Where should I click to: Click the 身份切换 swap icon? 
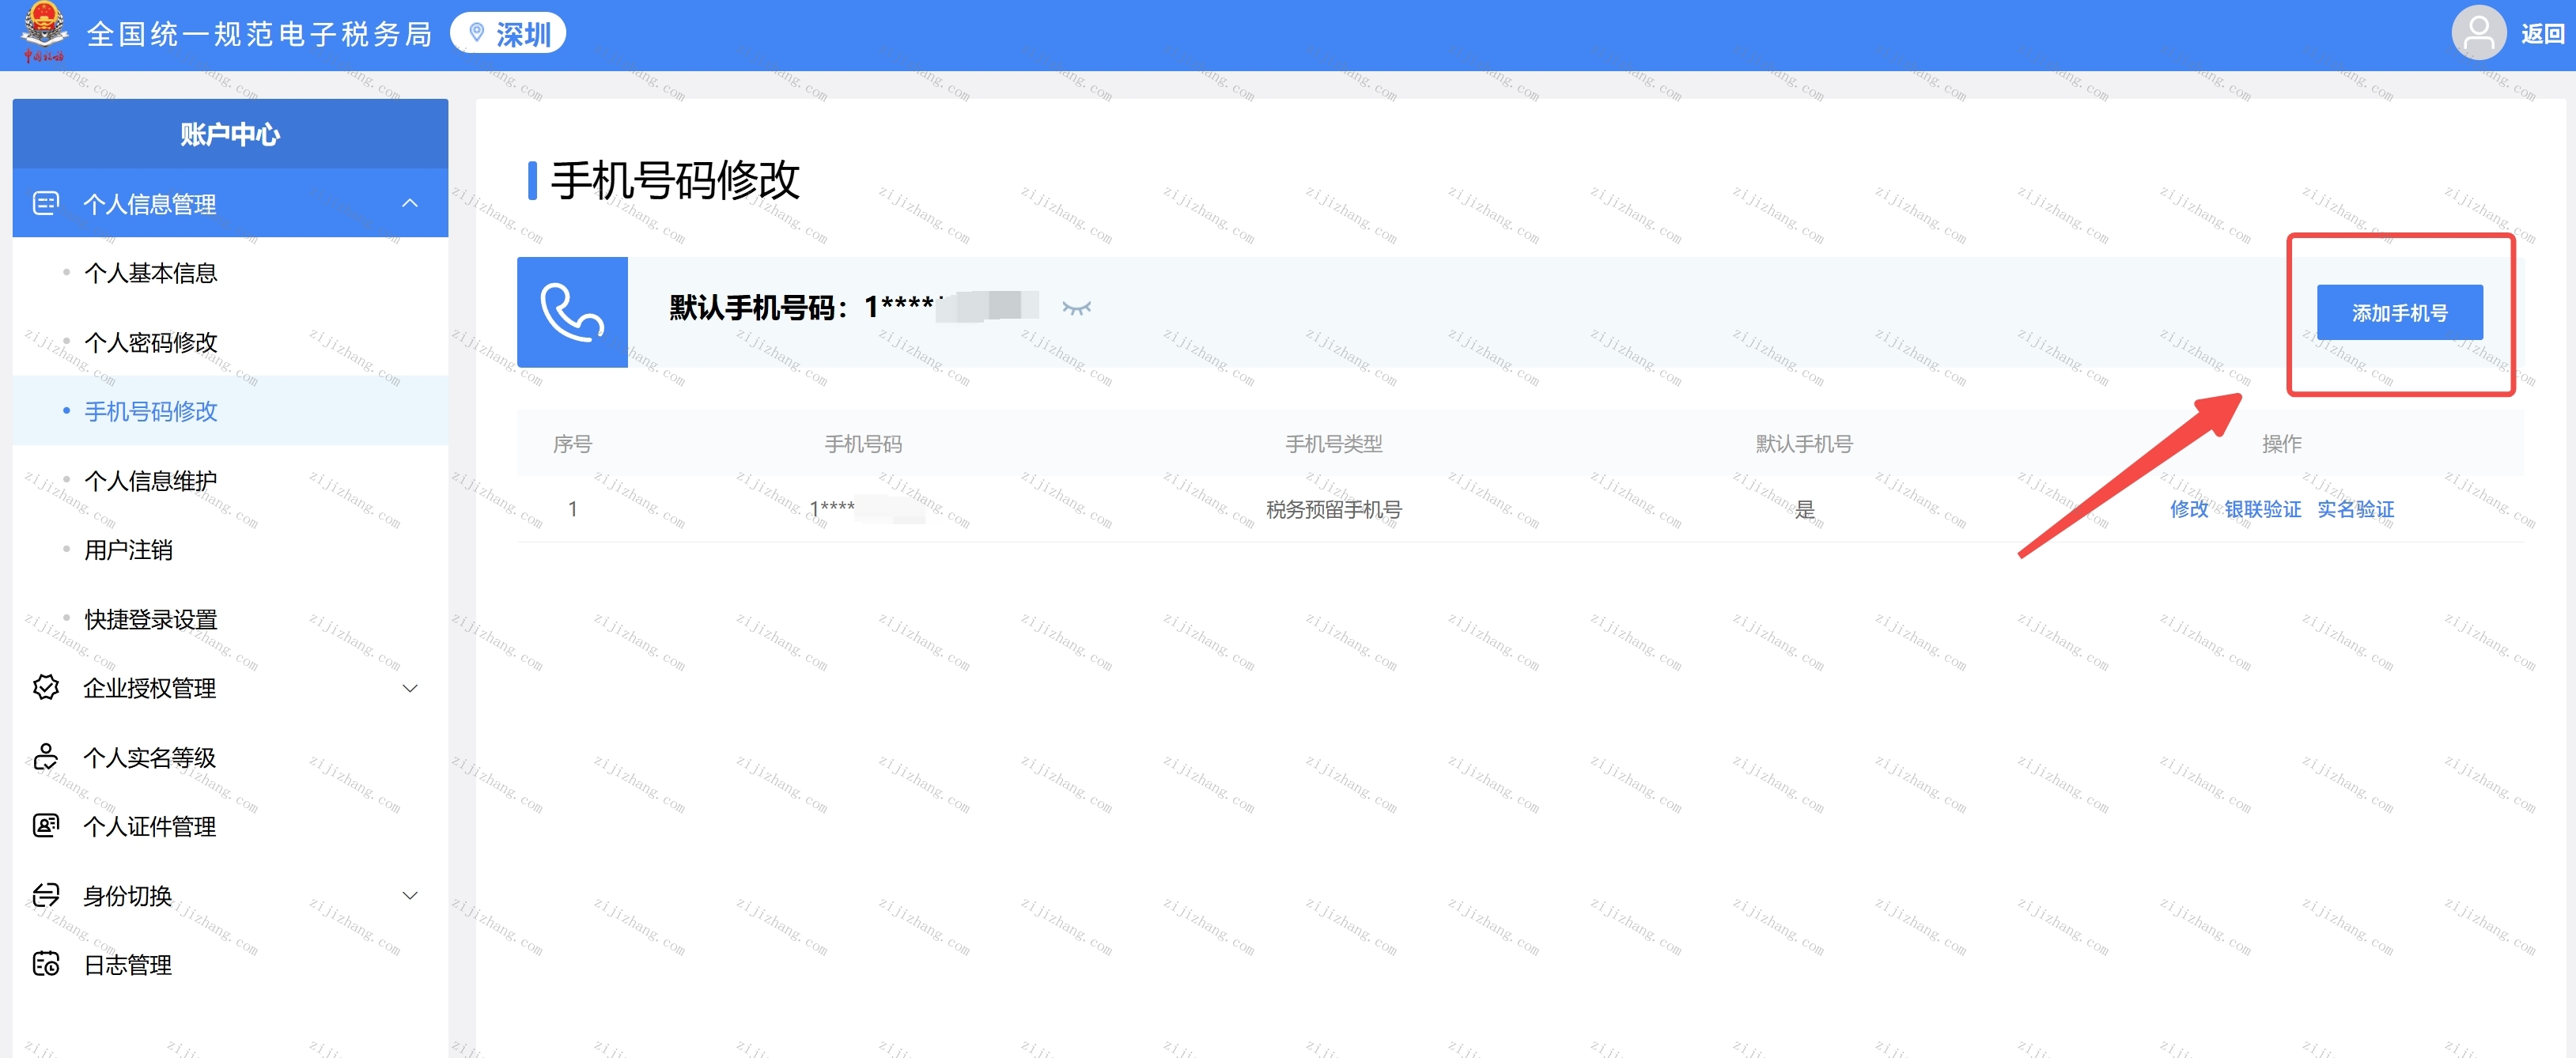[46, 895]
